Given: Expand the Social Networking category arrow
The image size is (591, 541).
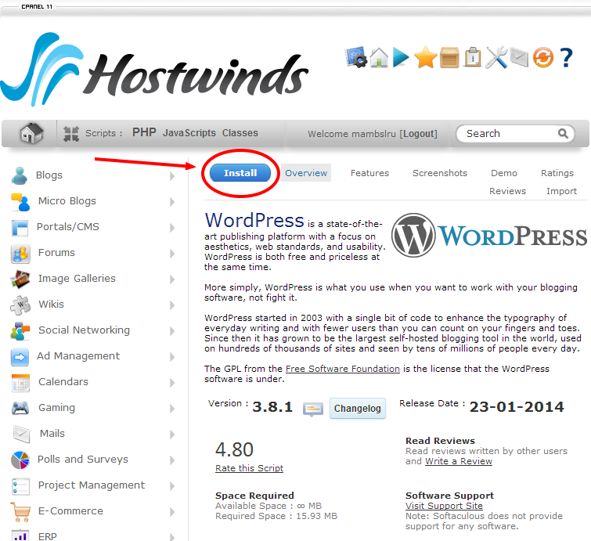Looking at the screenshot, I should click(172, 331).
